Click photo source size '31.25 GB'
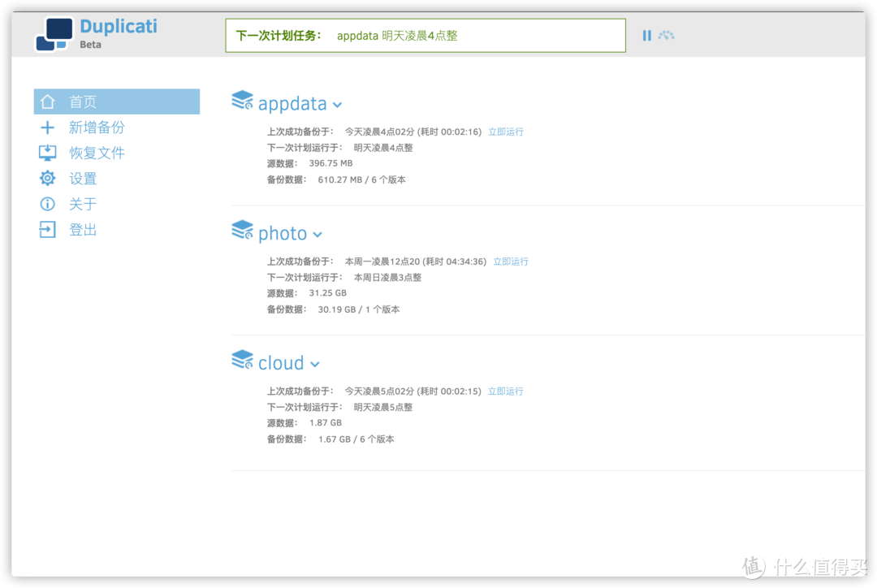877x588 pixels. tap(328, 293)
